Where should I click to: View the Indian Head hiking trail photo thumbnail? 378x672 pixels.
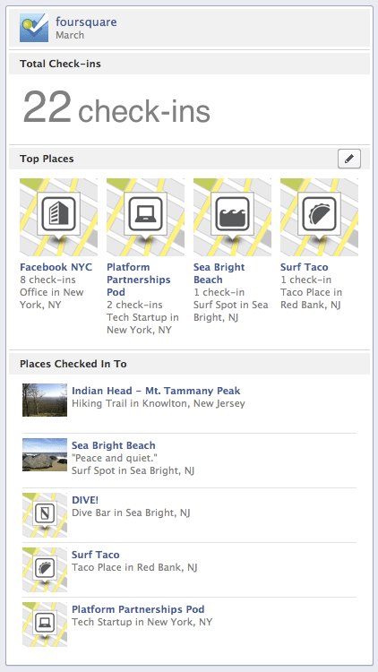(x=45, y=400)
